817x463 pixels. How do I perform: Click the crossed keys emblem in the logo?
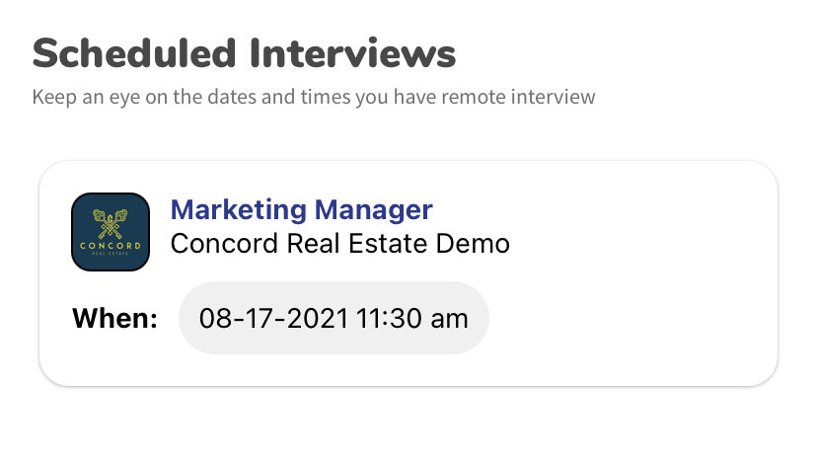[x=111, y=223]
